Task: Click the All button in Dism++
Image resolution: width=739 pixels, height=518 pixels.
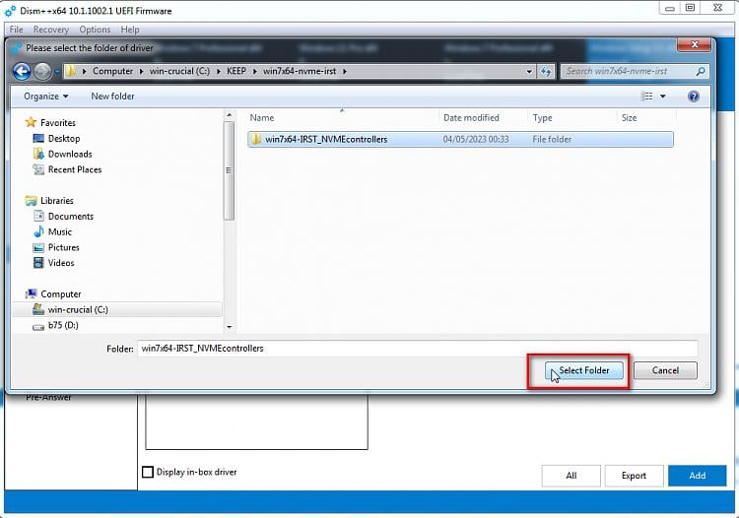Action: (x=571, y=476)
